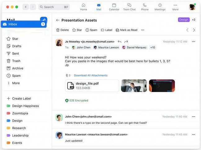Screen dimensions: 201x150
Task: Compose a new mail with the pencil button
Action: point(44,19)
